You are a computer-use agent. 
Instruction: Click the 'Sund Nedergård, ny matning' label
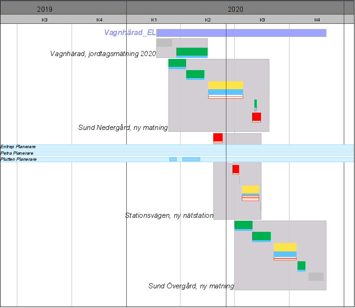(123, 128)
